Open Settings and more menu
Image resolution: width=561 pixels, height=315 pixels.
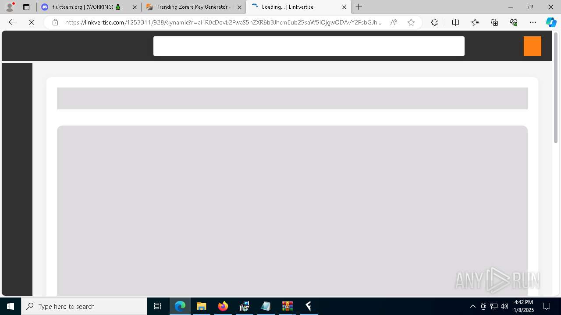click(x=533, y=22)
